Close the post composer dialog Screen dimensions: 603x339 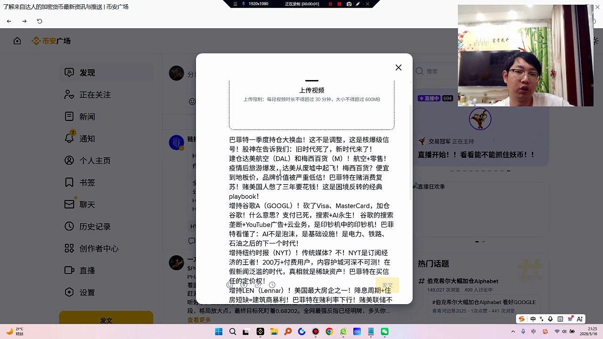click(399, 67)
